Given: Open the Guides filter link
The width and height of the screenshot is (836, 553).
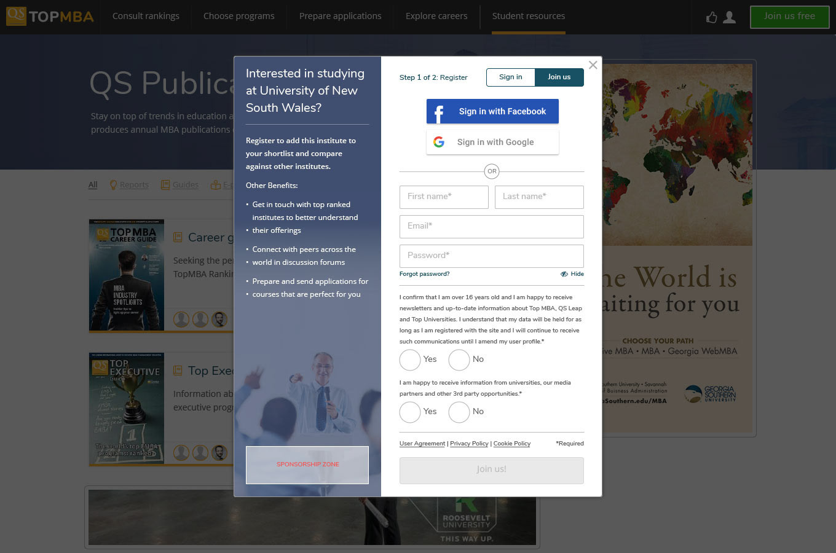Looking at the screenshot, I should pyautogui.click(x=186, y=184).
